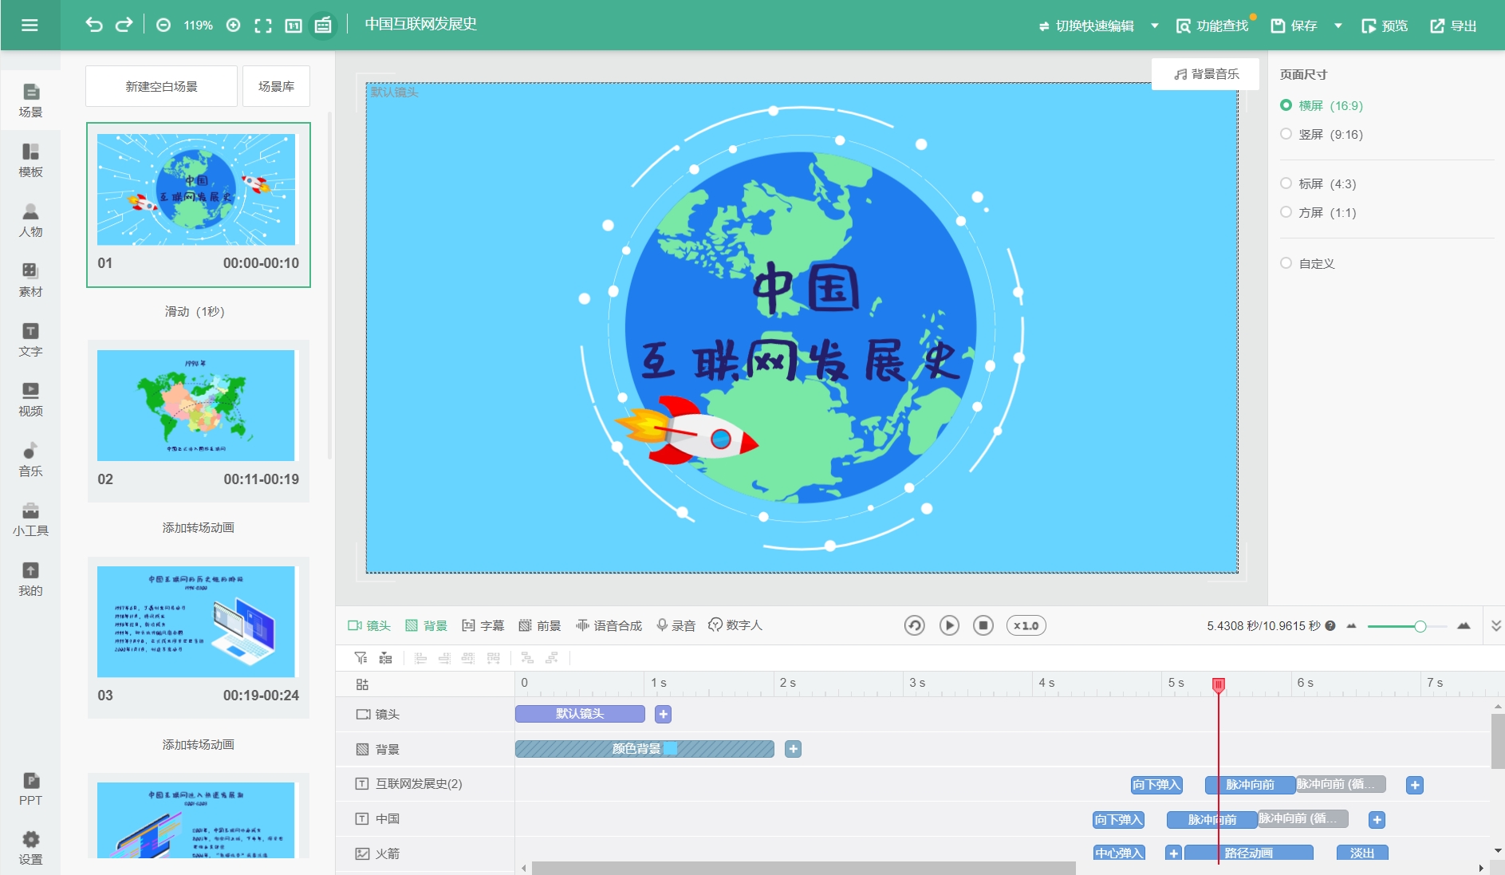
Task: Select the 路径动画 clip on 火箭 track
Action: (x=1249, y=853)
